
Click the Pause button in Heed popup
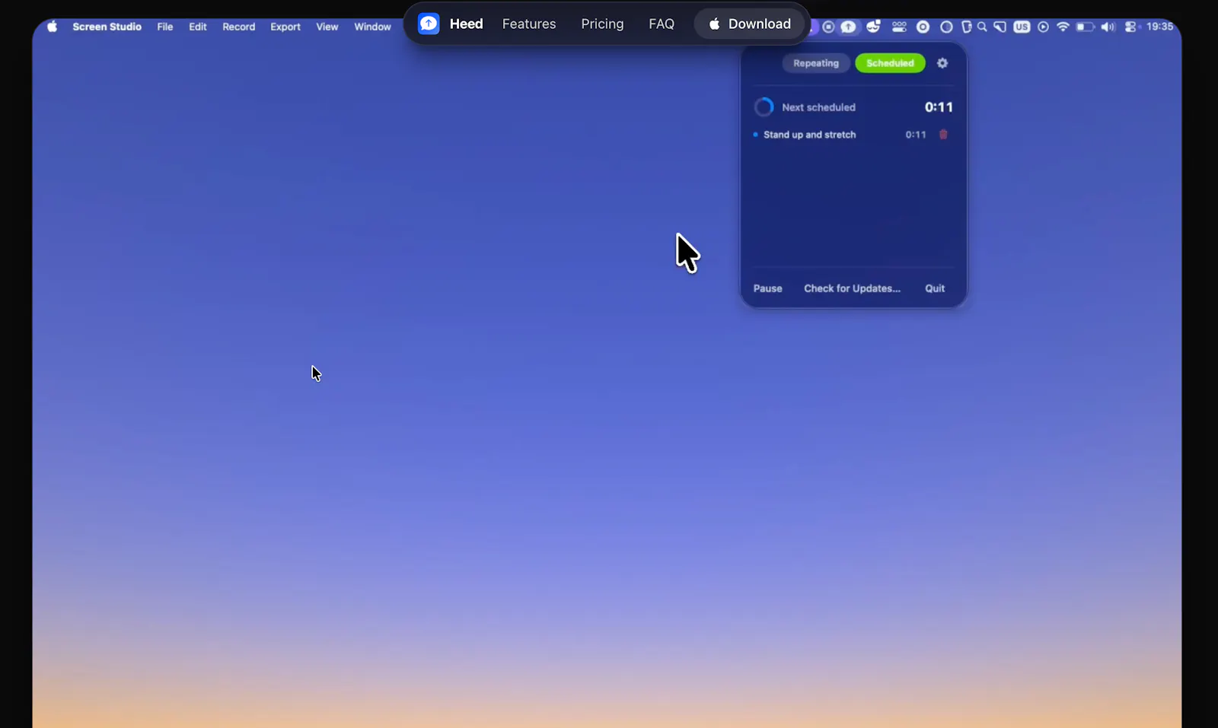(x=767, y=288)
